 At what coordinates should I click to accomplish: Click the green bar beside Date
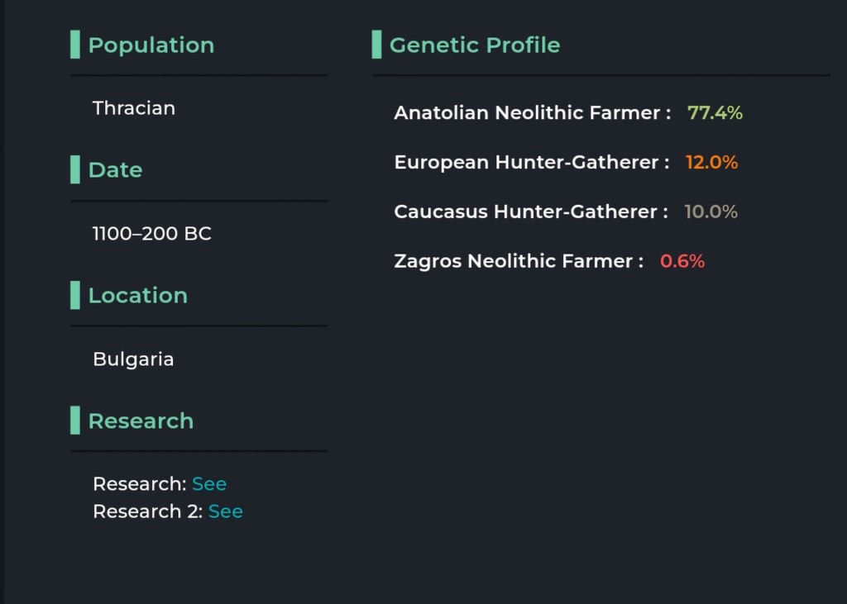[75, 169]
